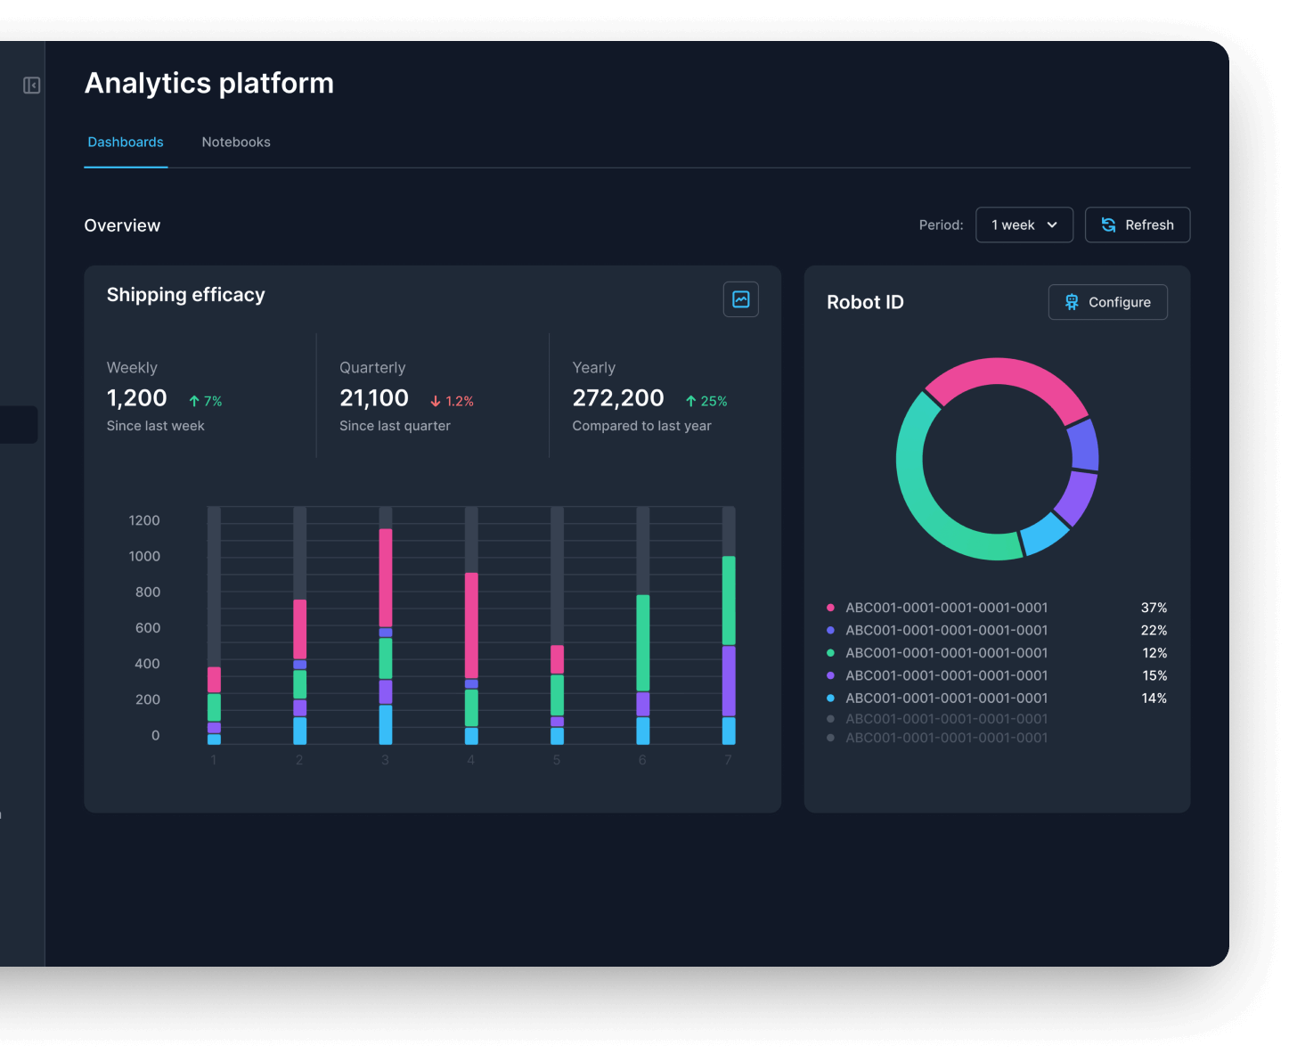Screen dimensions: 1297x1062
Task: Click the circular refresh arrows icon
Action: [1109, 225]
